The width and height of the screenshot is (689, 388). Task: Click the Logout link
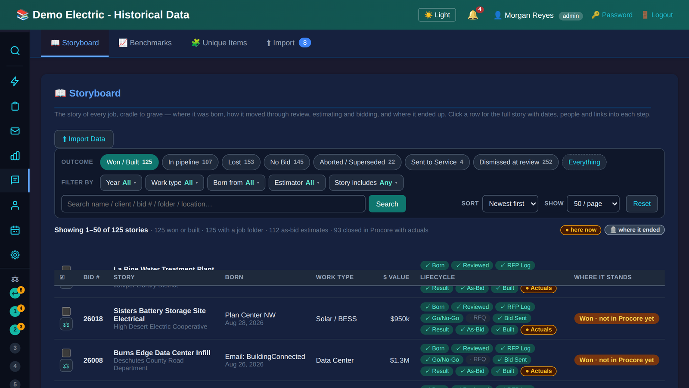pos(657,15)
